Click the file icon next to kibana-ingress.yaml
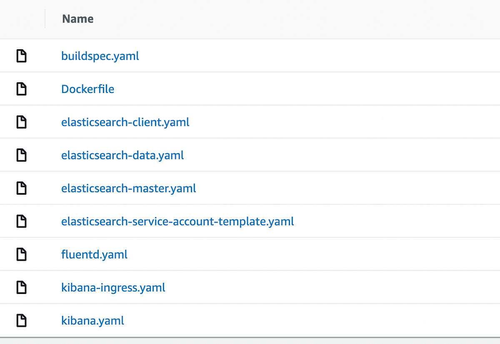 pos(21,287)
